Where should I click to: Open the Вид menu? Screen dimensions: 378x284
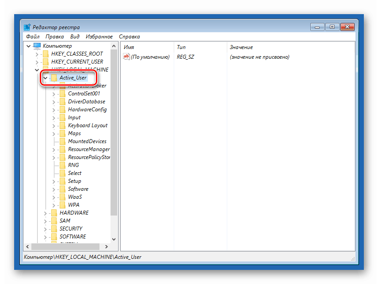coord(75,37)
